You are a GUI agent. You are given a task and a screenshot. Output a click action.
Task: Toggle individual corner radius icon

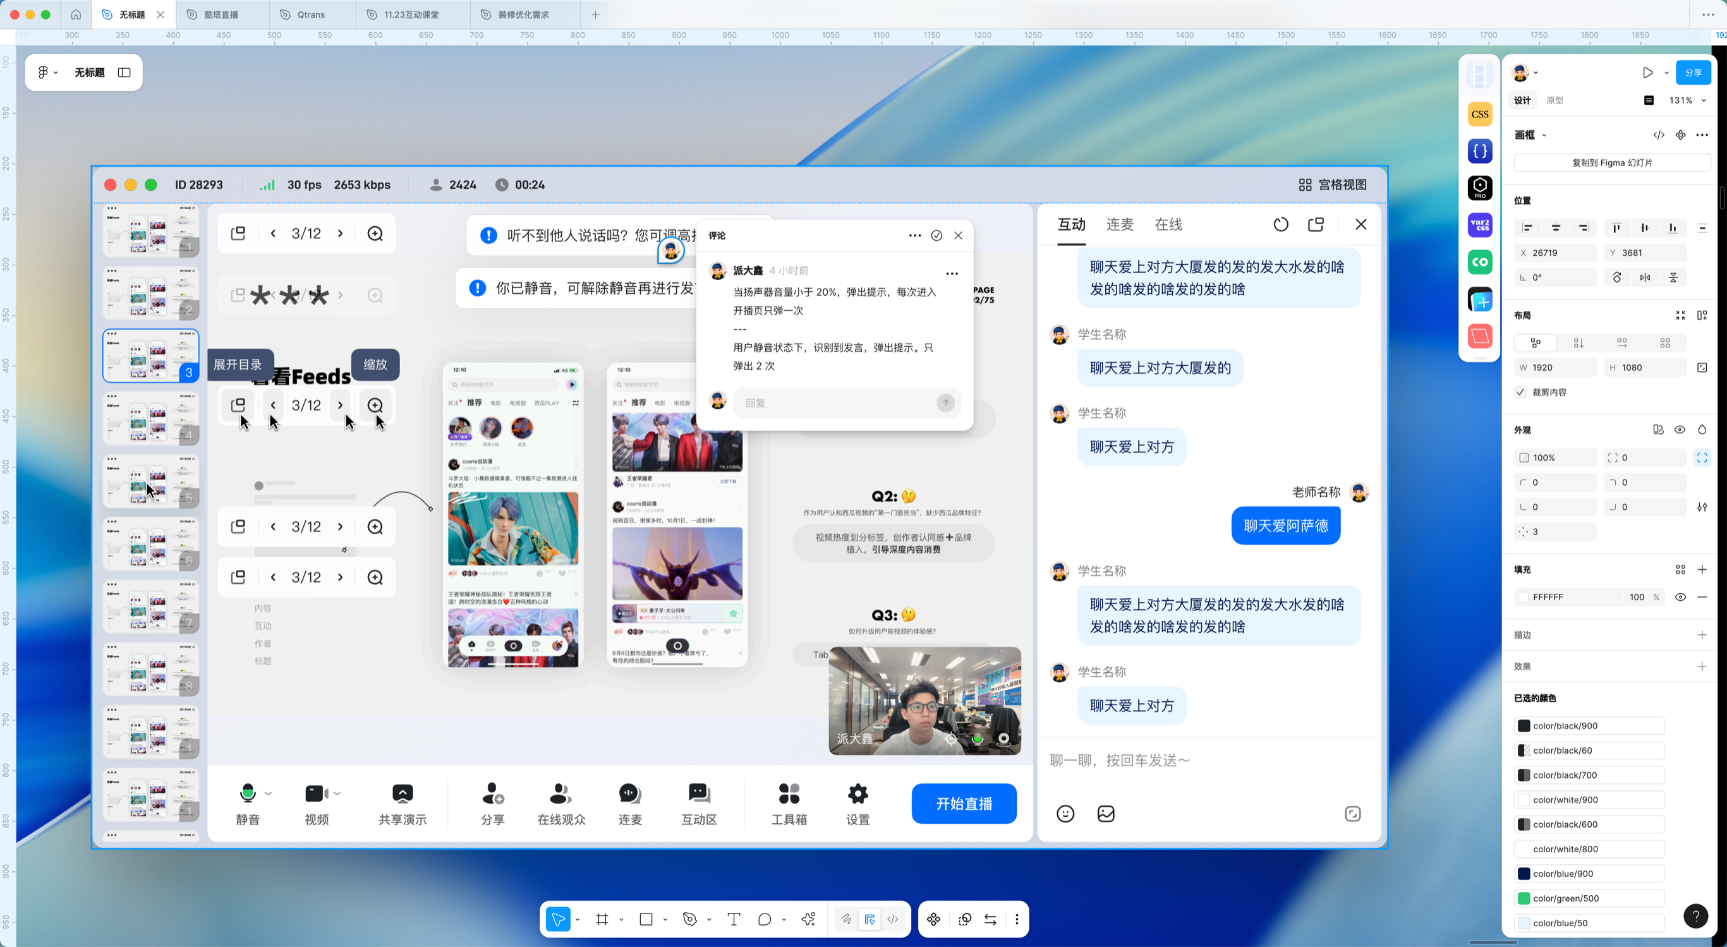(x=1702, y=458)
